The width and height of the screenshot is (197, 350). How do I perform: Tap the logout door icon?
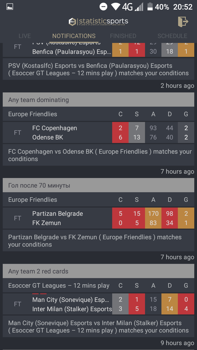tap(183, 22)
